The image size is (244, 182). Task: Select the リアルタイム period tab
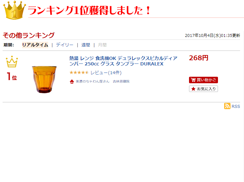click(x=35, y=45)
